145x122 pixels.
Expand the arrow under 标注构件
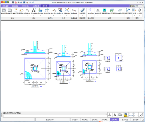pyautogui.click(x=27, y=15)
